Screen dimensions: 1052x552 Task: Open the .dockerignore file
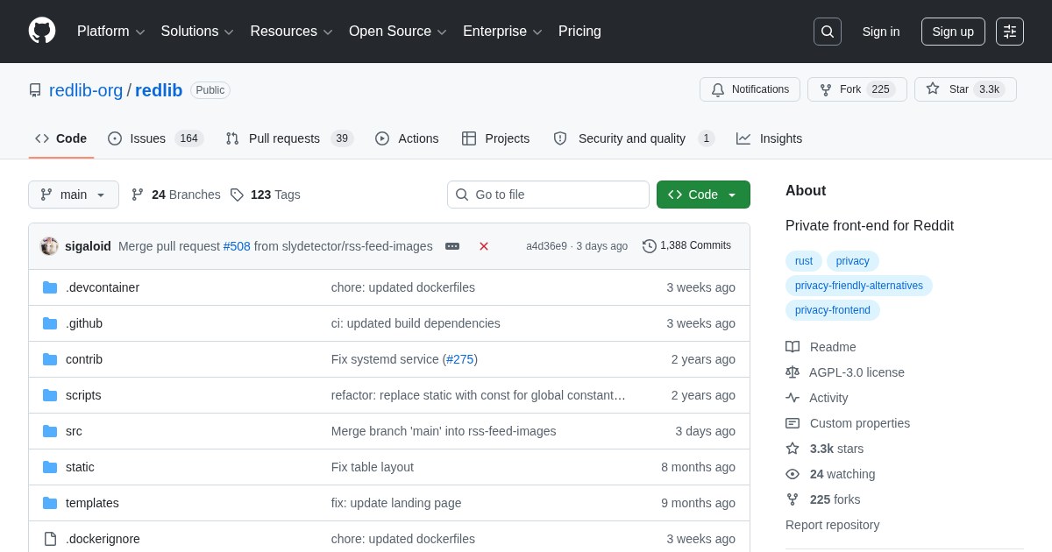pos(103,539)
